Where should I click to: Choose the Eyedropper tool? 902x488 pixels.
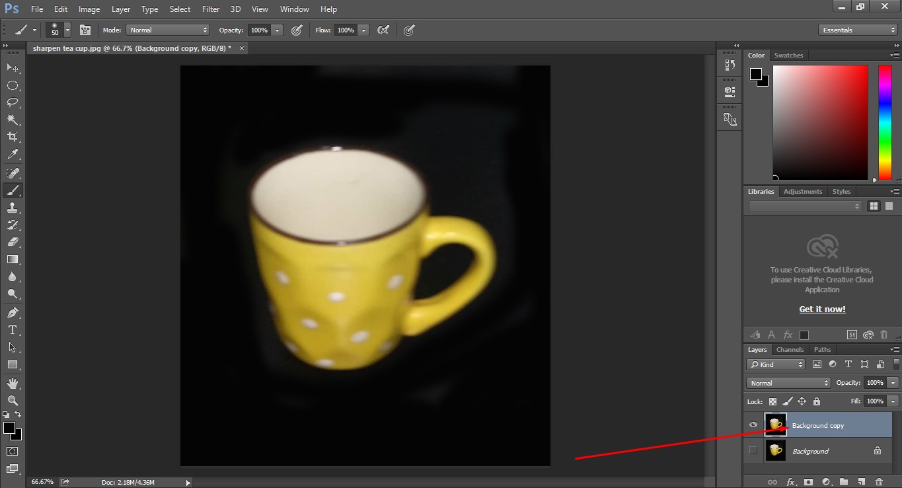coord(12,155)
